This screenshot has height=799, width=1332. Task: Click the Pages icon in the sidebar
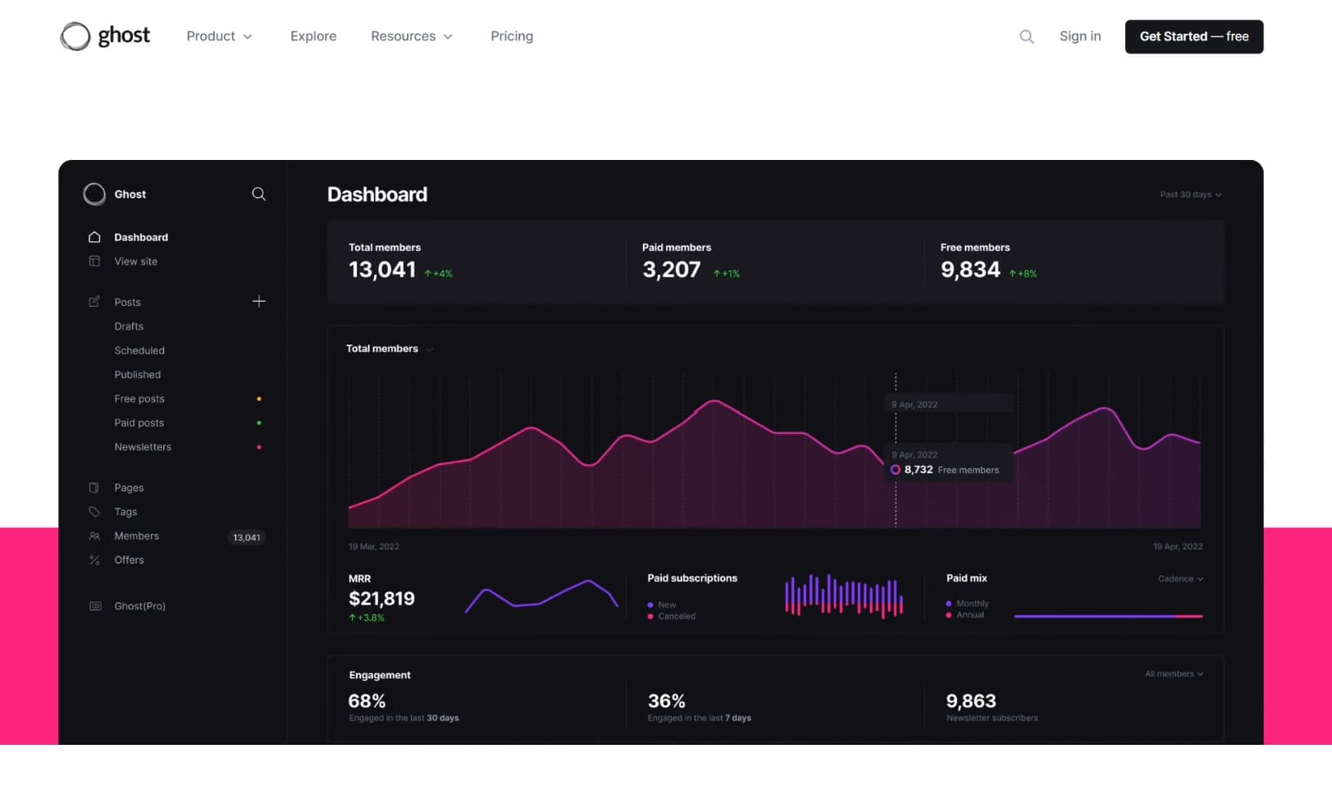[x=94, y=488]
